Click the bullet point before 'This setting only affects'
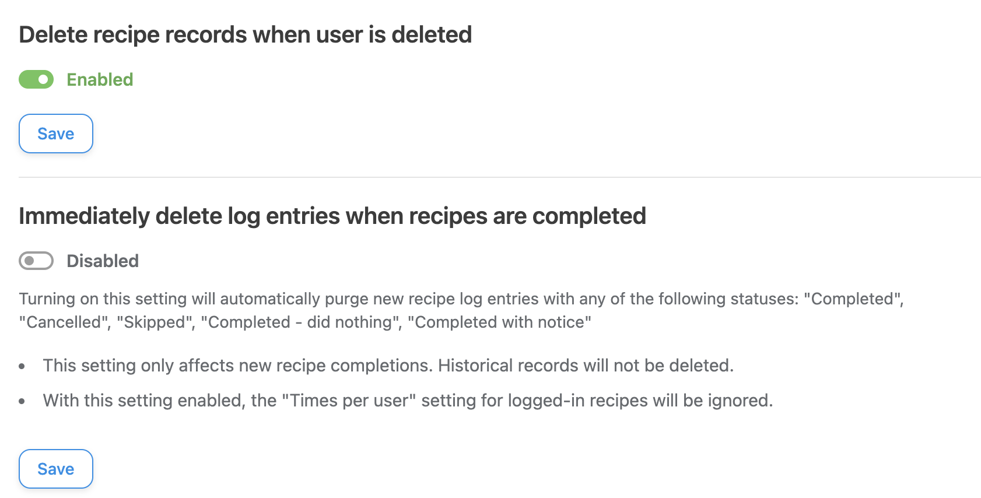This screenshot has height=498, width=981. coord(22,366)
